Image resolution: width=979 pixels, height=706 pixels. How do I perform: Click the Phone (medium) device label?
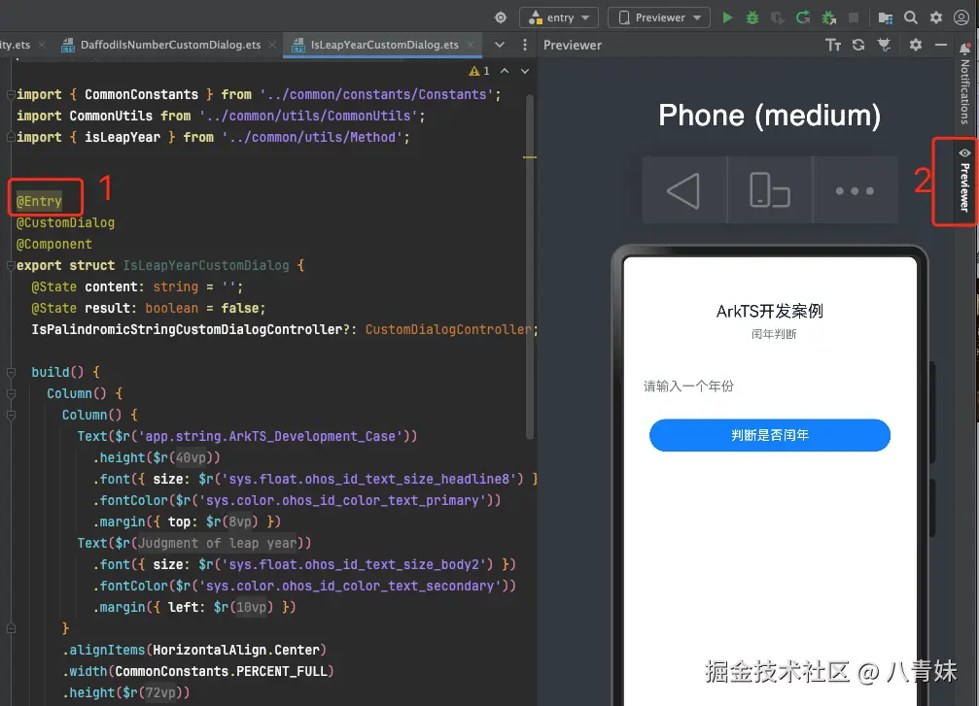769,116
